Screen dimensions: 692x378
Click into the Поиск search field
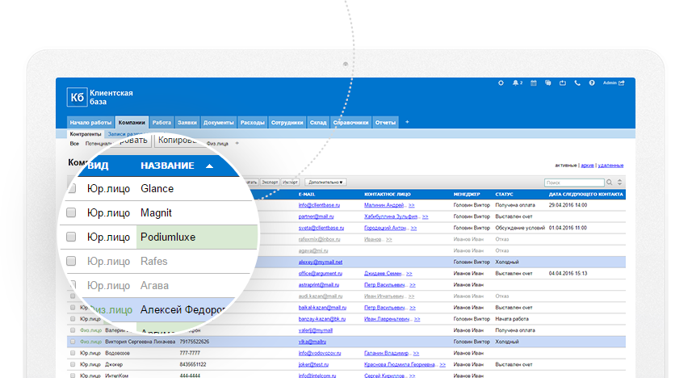pyautogui.click(x=572, y=183)
